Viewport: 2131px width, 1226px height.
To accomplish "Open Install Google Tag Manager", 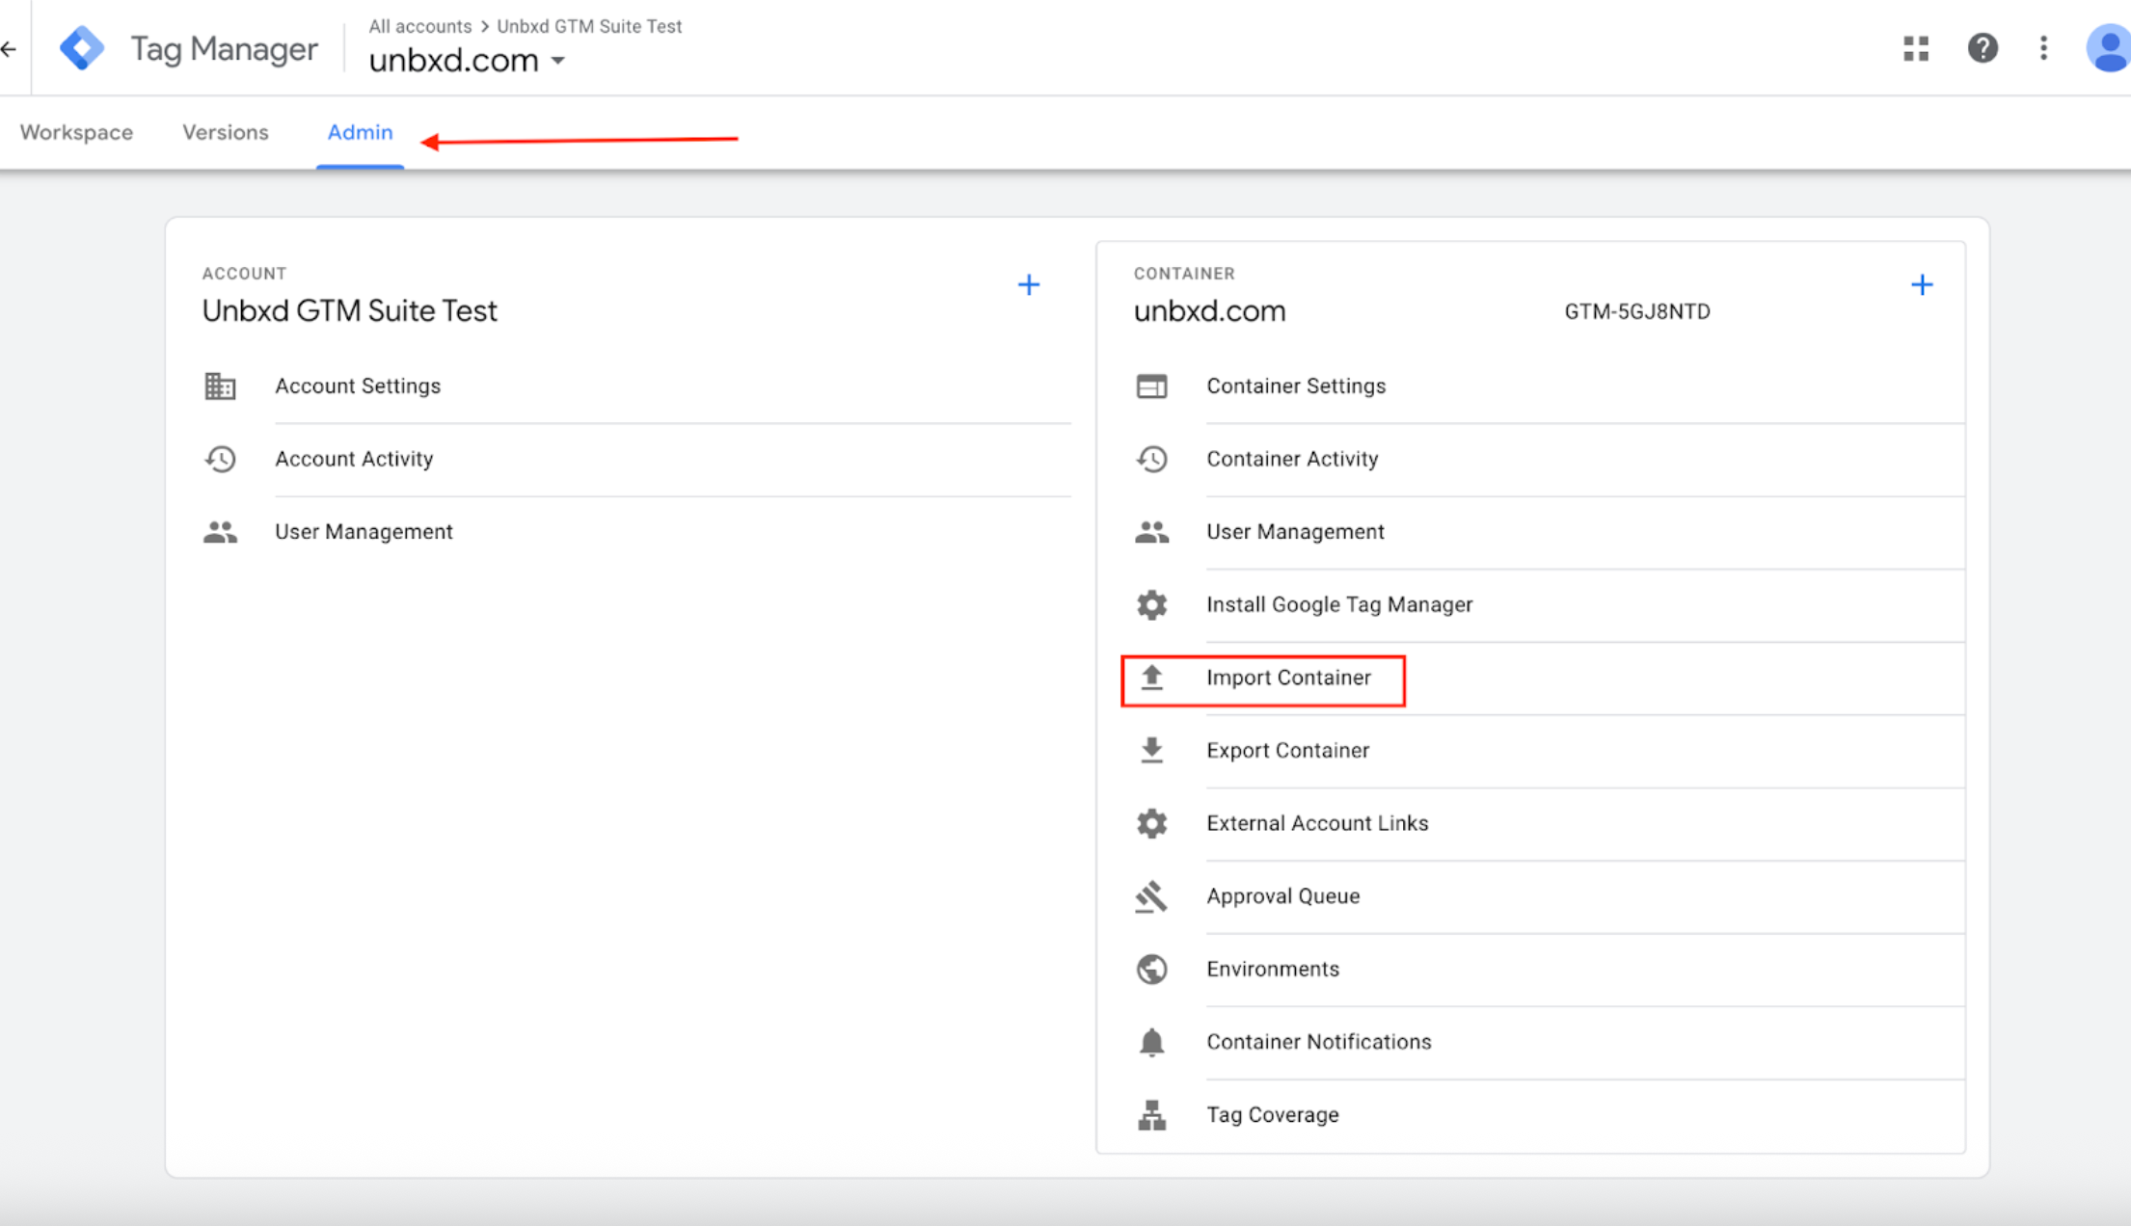I will 1339,604.
